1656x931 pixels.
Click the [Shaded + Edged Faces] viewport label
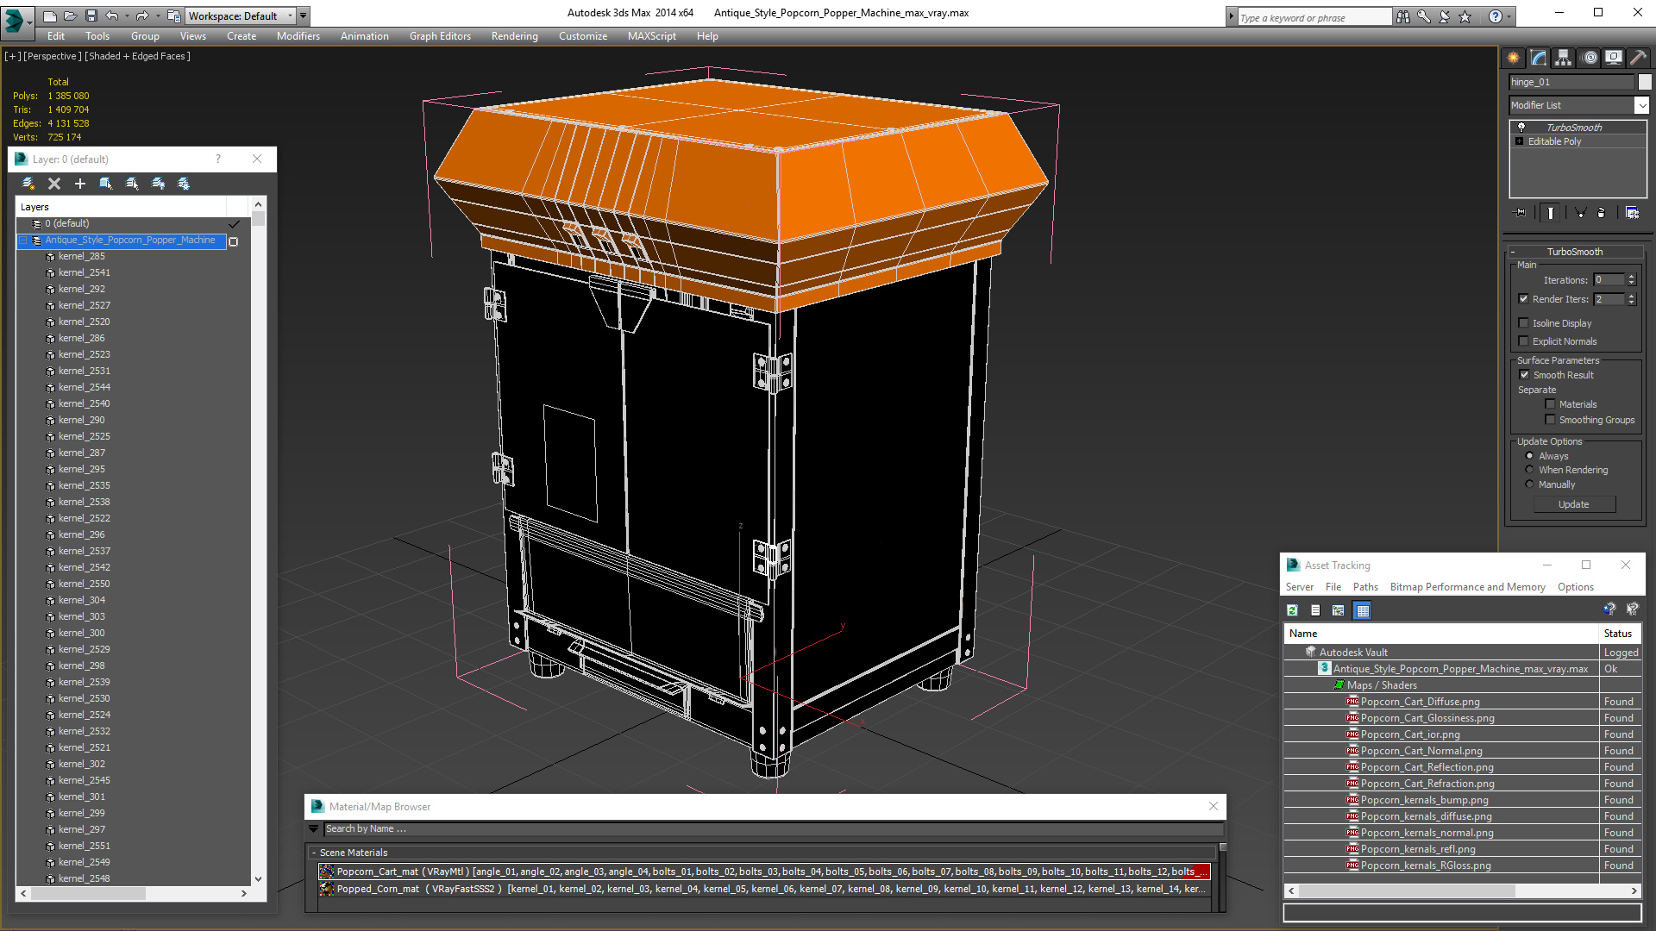tap(138, 56)
